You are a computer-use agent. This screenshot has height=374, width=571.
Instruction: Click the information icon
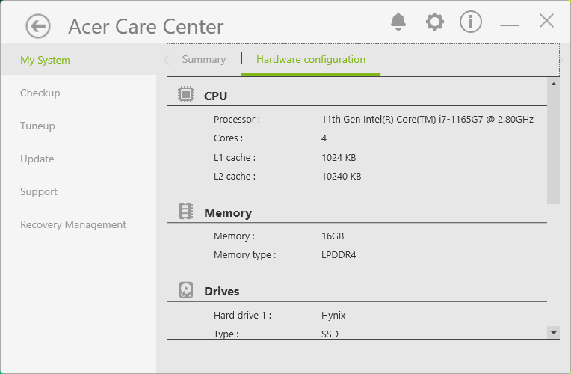point(471,22)
